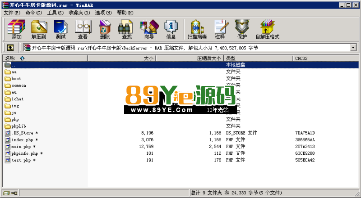The image size is (361, 198).
Task: Select the eu folder
Action: tap(11, 92)
